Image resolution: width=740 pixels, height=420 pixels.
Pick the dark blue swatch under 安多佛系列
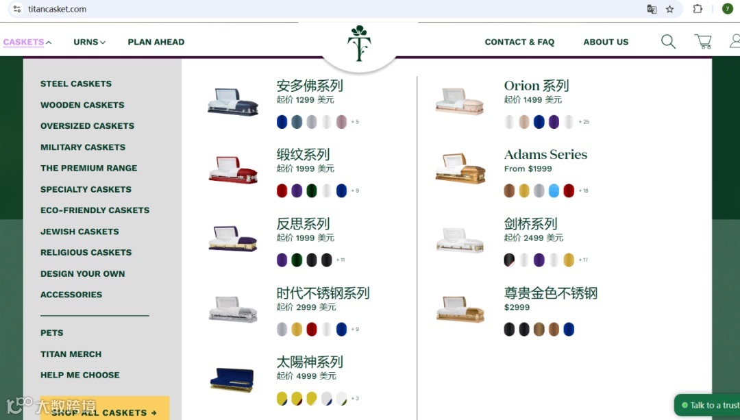282,122
